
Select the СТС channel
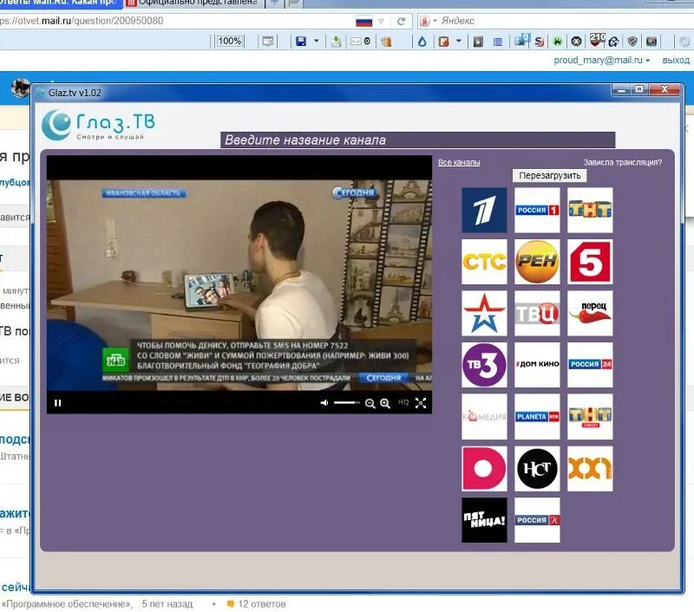(x=484, y=262)
